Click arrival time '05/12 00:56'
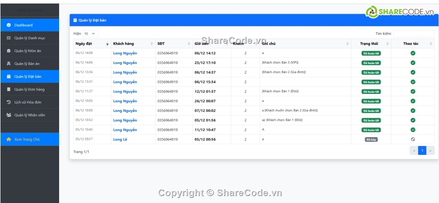This screenshot has height=203, width=439. click(x=205, y=139)
